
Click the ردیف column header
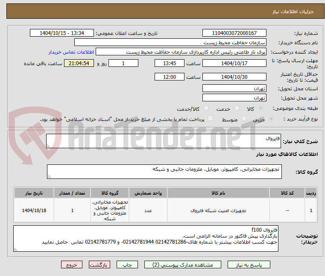[x=311, y=193]
